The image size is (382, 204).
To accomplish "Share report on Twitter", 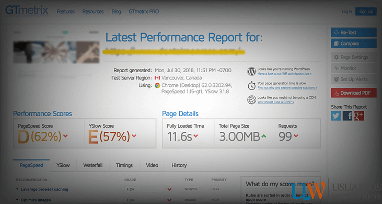I will tap(335, 116).
